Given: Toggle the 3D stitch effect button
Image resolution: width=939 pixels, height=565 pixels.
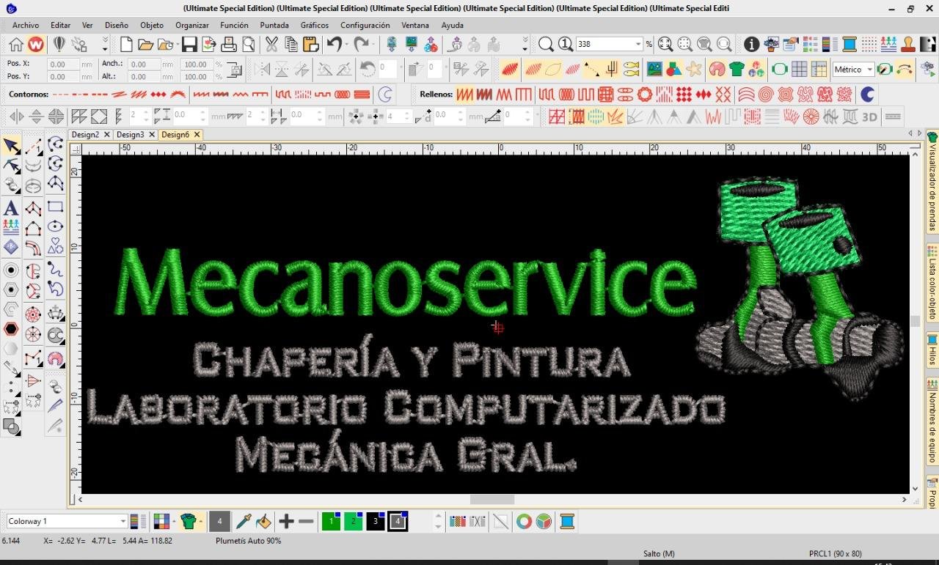Looking at the screenshot, I should click(x=869, y=117).
